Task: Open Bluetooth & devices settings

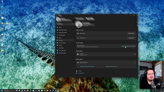Action: [x=65, y=30]
